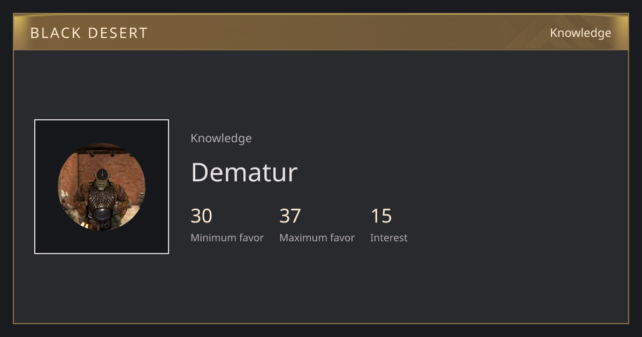Click the orc's chainmail armor in portrait

[x=101, y=198]
